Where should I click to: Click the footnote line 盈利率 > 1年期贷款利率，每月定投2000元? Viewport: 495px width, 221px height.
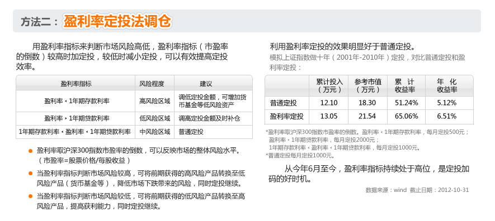(324, 140)
